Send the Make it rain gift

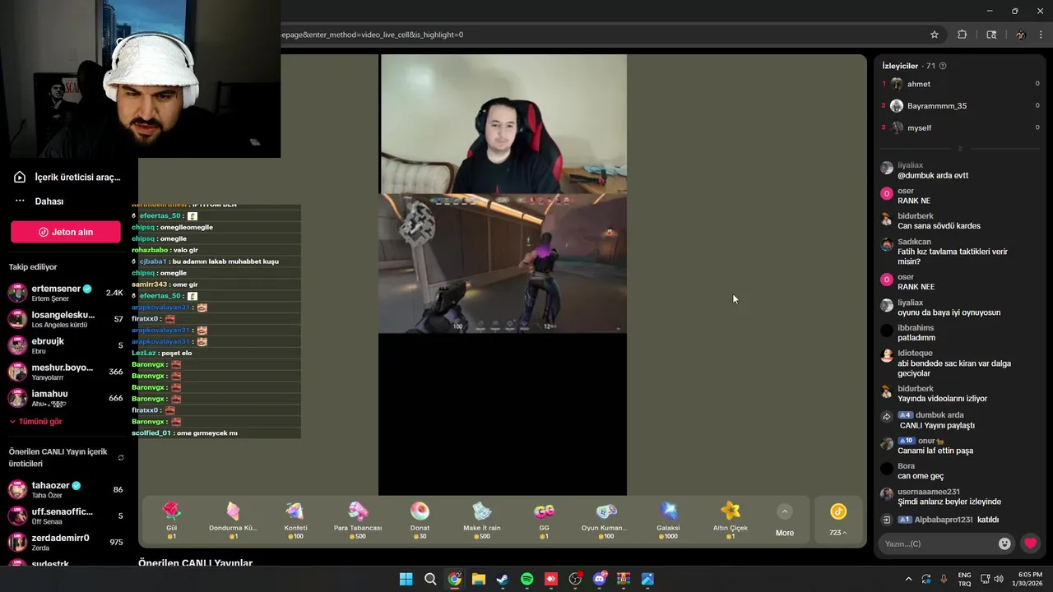point(482,519)
